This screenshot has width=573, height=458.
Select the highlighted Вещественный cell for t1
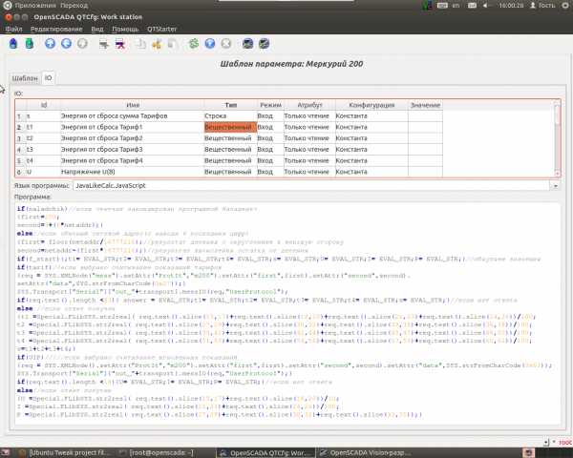(x=230, y=126)
